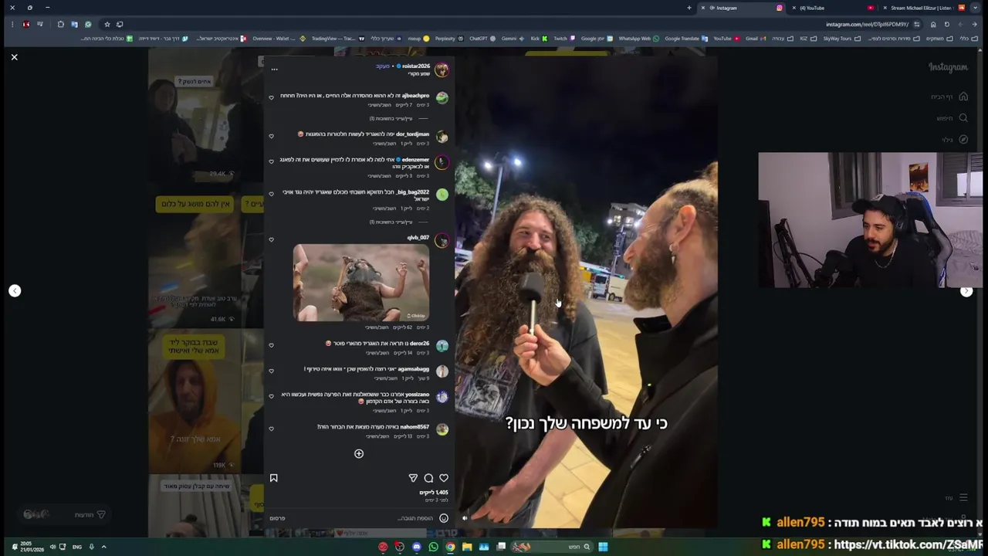
Task: Open Search icon in Instagram sidebar
Action: click(x=963, y=118)
